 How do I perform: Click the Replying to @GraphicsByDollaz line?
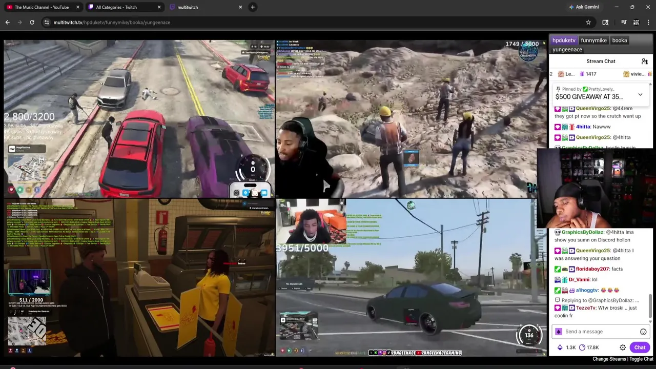click(597, 300)
